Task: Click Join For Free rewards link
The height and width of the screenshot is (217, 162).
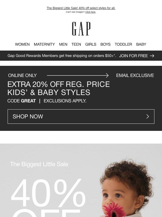Action: [133, 56]
